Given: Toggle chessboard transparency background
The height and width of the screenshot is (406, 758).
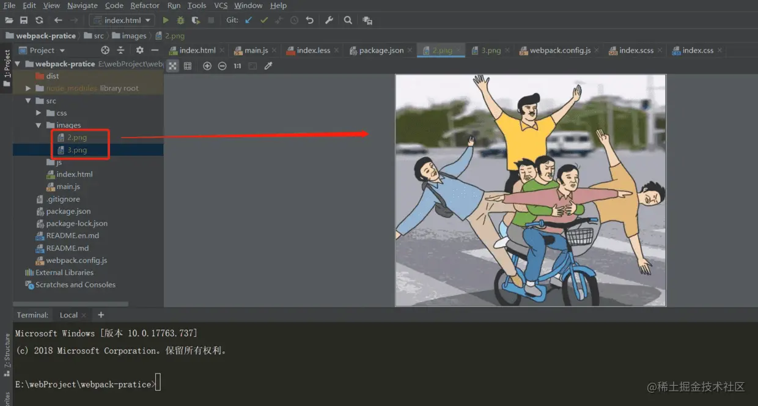Looking at the screenshot, I should click(x=173, y=66).
